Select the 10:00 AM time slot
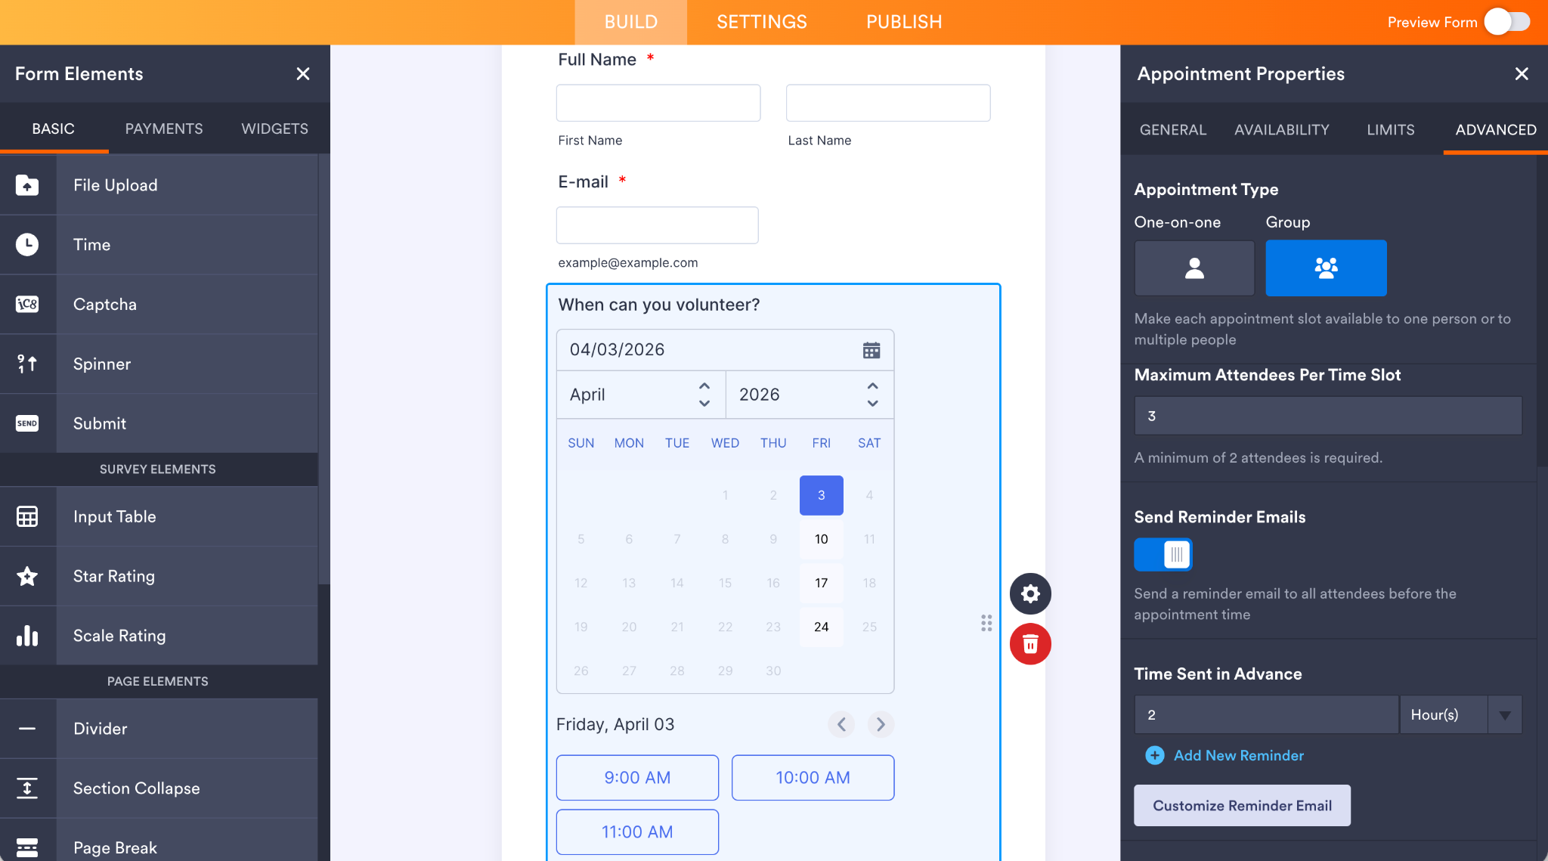The image size is (1548, 861). (812, 777)
